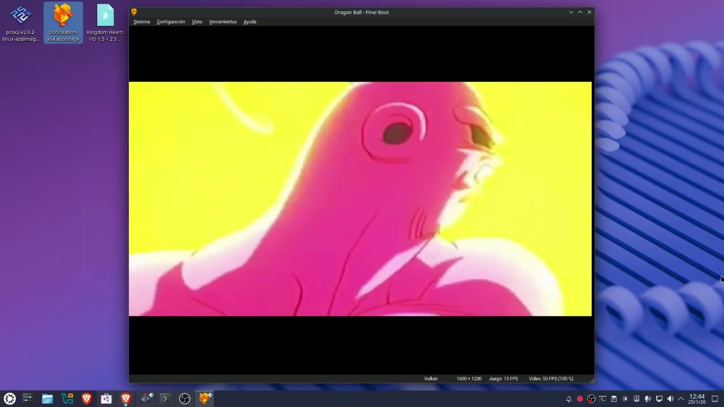Image resolution: width=724 pixels, height=407 pixels.
Task: Open the KDE application launcher
Action: [x=10, y=399]
